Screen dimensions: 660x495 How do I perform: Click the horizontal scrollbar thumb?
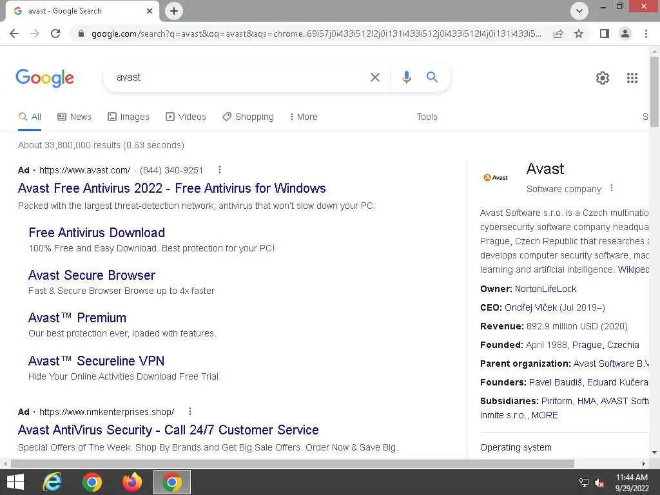(293, 463)
